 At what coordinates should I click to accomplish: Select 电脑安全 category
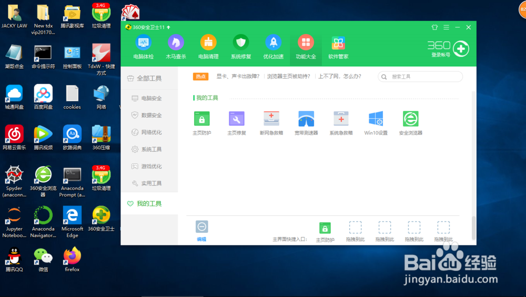149,98
